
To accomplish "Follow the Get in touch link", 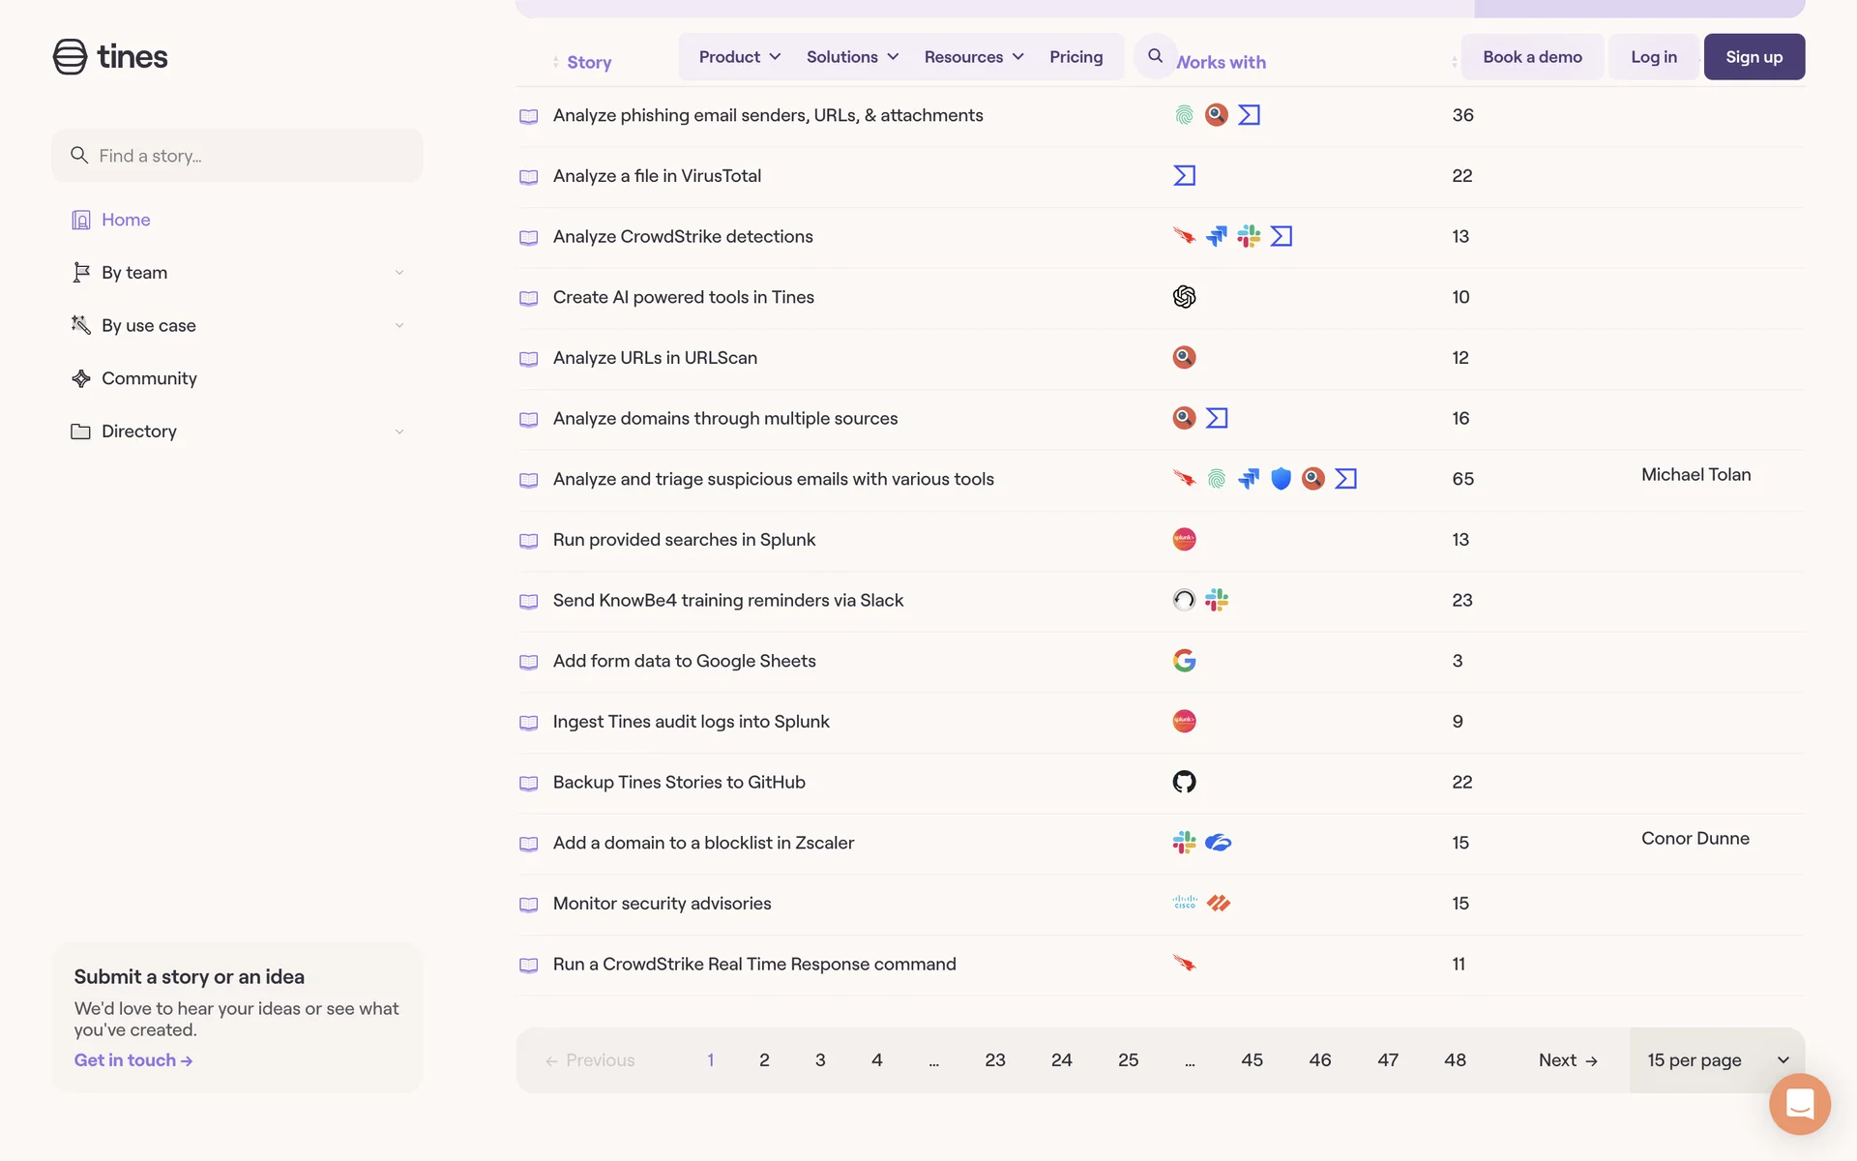I will tap(133, 1060).
